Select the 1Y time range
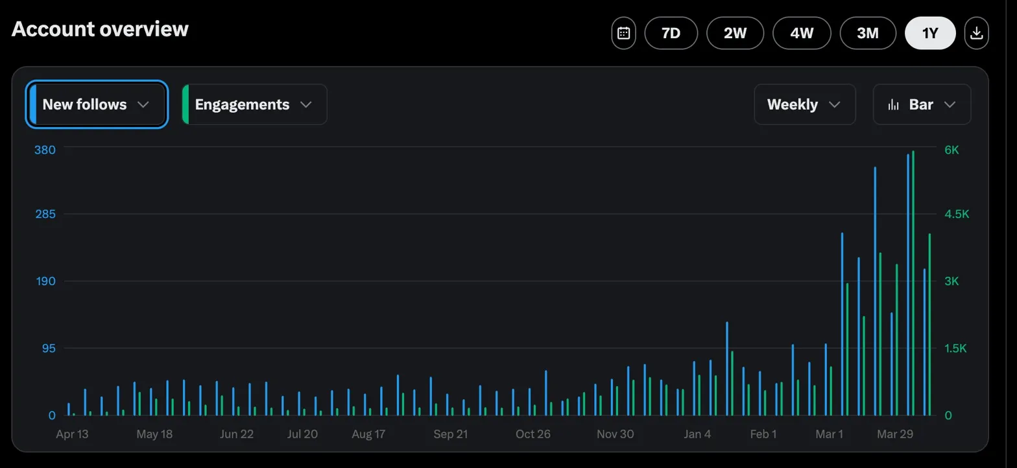The image size is (1017, 468). (x=930, y=33)
